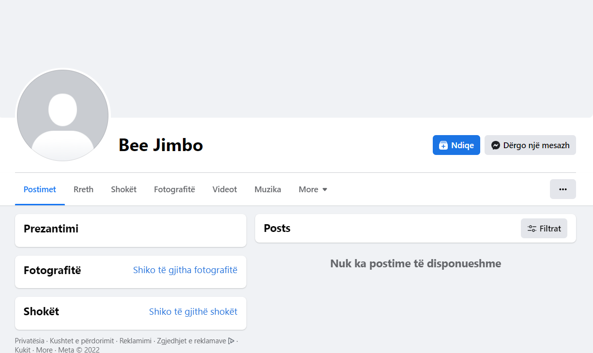Viewport: 593px width, 353px height.
Task: Click the Bee Jimbo profile name
Action: point(161,145)
